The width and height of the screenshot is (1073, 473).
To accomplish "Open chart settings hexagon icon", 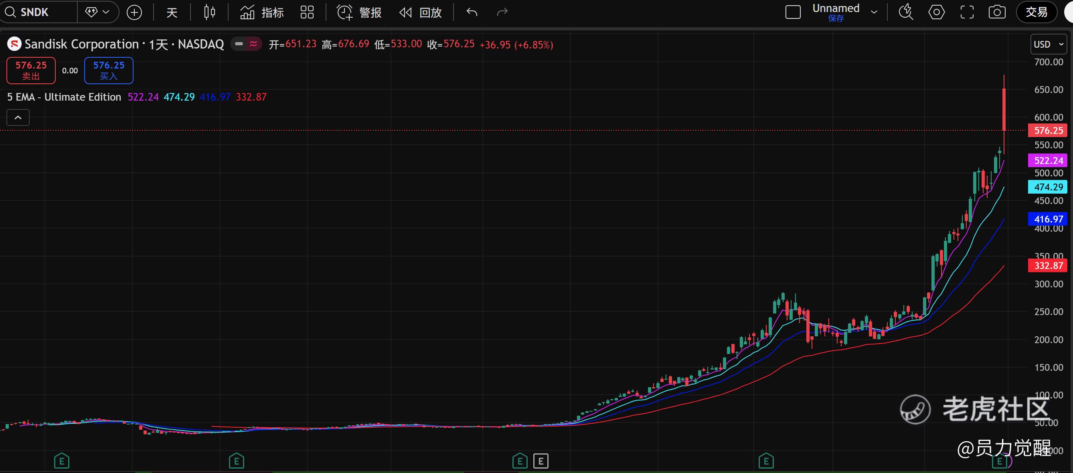I will coord(936,12).
